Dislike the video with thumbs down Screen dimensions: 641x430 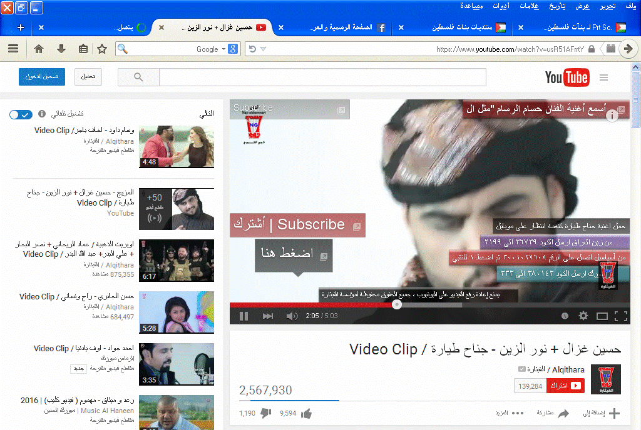pyautogui.click(x=265, y=414)
